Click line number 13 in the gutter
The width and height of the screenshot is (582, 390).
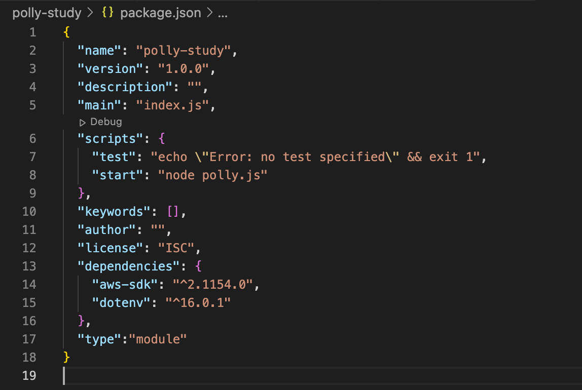coord(29,266)
